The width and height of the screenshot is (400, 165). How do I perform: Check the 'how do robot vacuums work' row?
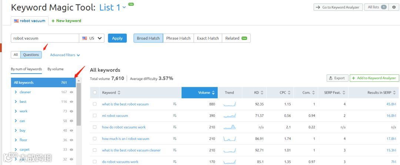pos(95,127)
